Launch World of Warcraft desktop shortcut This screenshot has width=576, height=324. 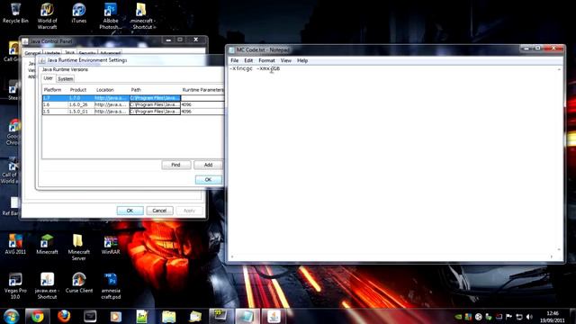tap(47, 16)
